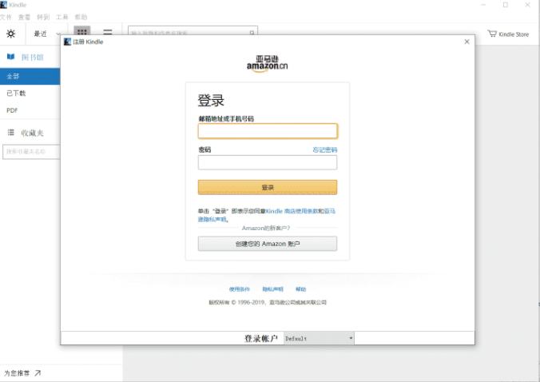Click the sun-shaped sync icon in toolbar
Viewport: 540px width, 382px height.
point(10,34)
